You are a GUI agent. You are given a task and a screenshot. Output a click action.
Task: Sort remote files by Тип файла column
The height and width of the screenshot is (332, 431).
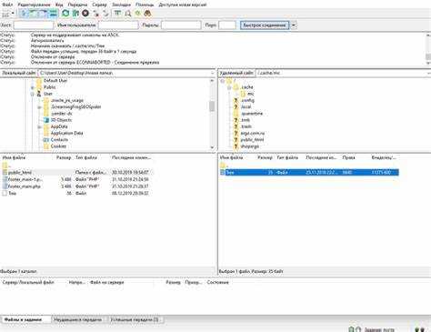tap(287, 157)
